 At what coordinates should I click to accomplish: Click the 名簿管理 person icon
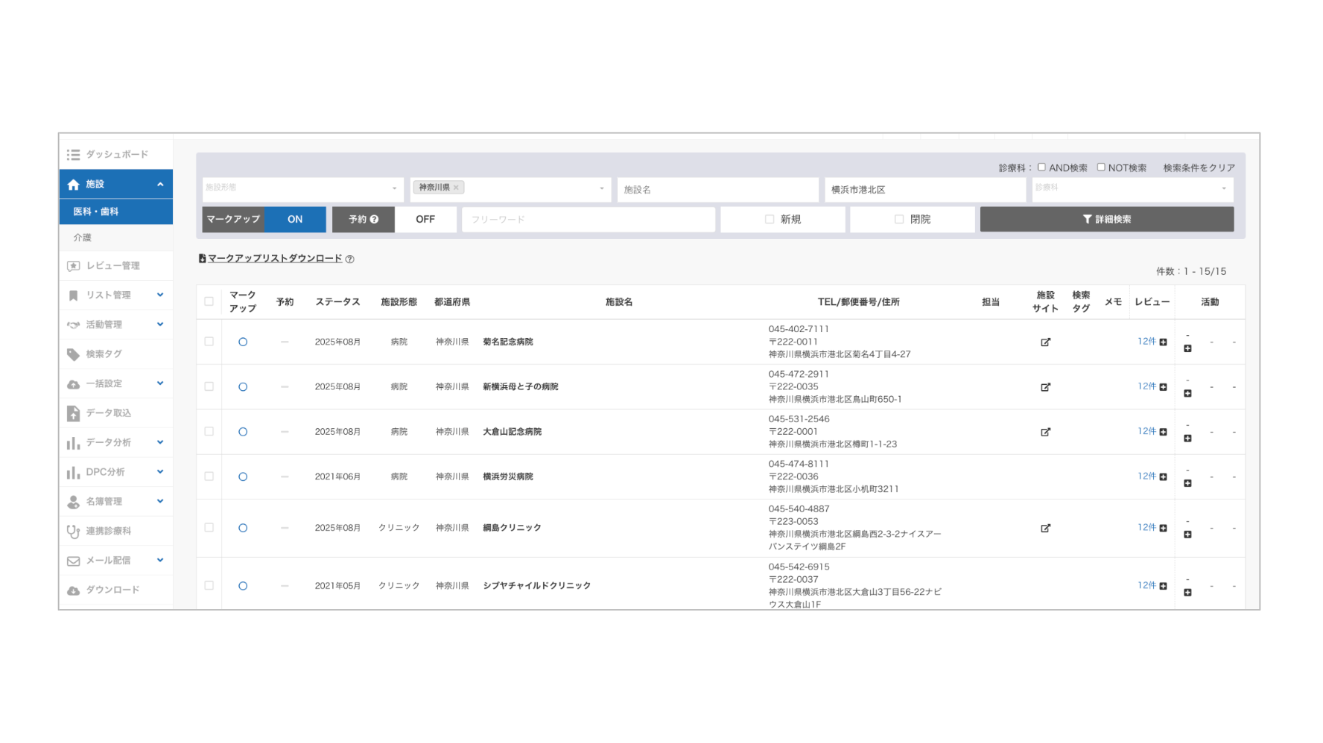click(x=73, y=503)
